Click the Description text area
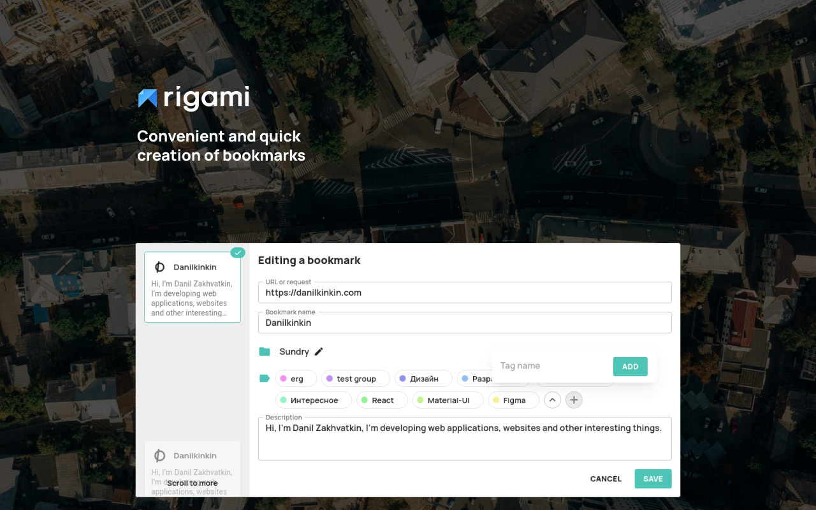816x510 pixels. point(465,439)
